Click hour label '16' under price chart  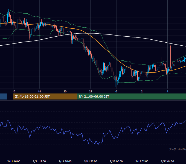(14, 92)
